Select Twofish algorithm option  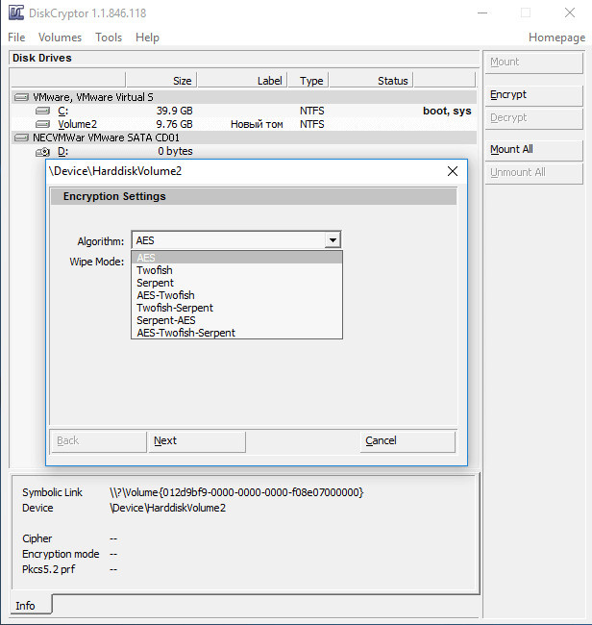tap(236, 270)
